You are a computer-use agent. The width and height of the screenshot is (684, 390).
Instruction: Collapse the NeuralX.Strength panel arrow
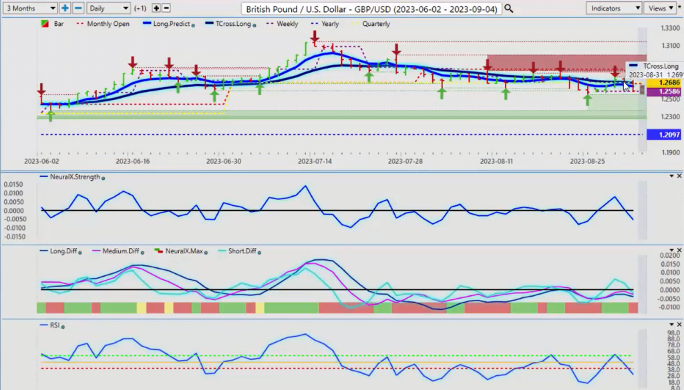coord(672,176)
